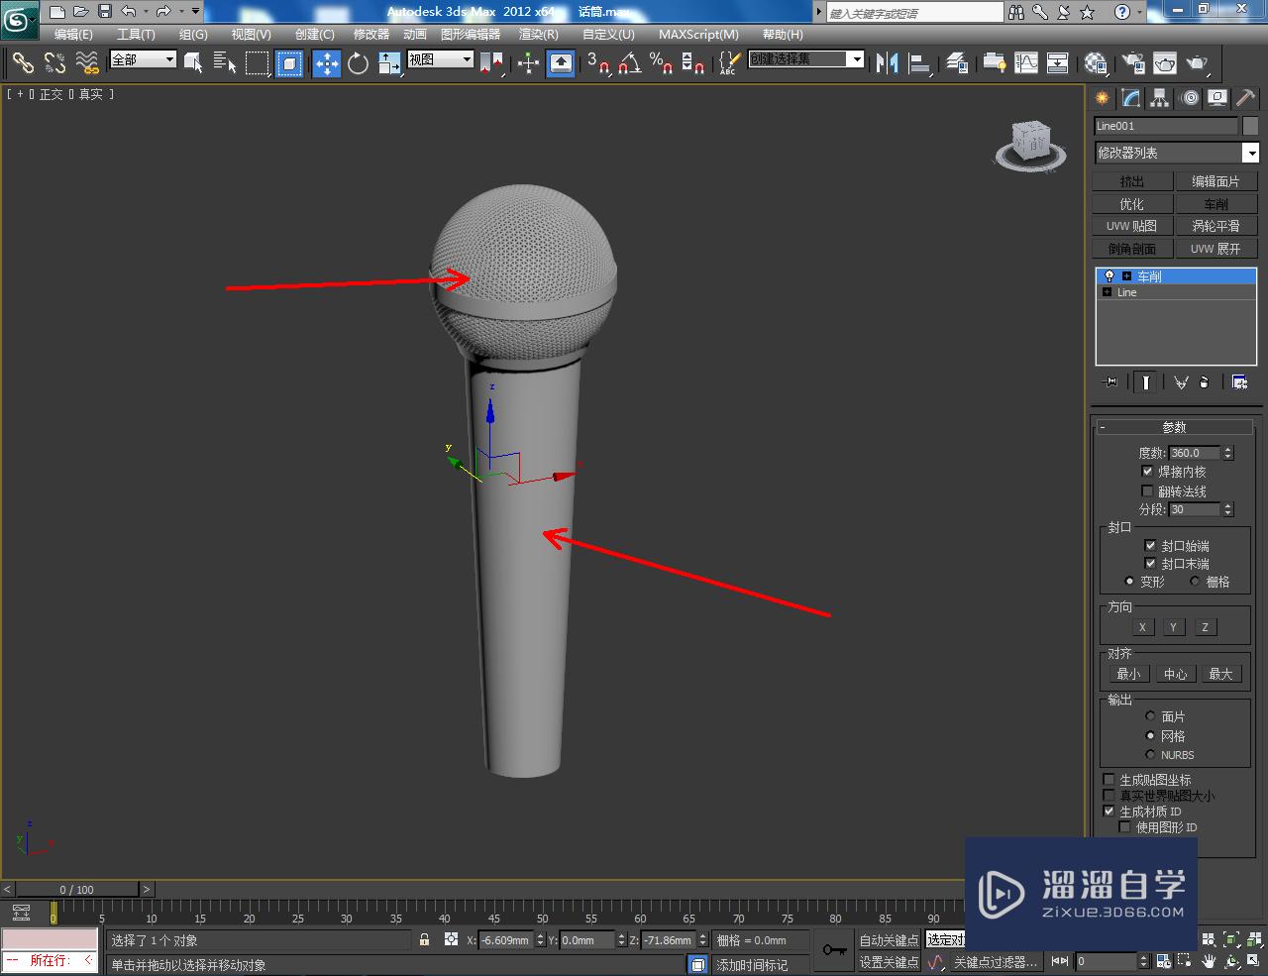1268x976 pixels.
Task: Click the 涡轮平滑 modifier button
Action: tap(1215, 226)
